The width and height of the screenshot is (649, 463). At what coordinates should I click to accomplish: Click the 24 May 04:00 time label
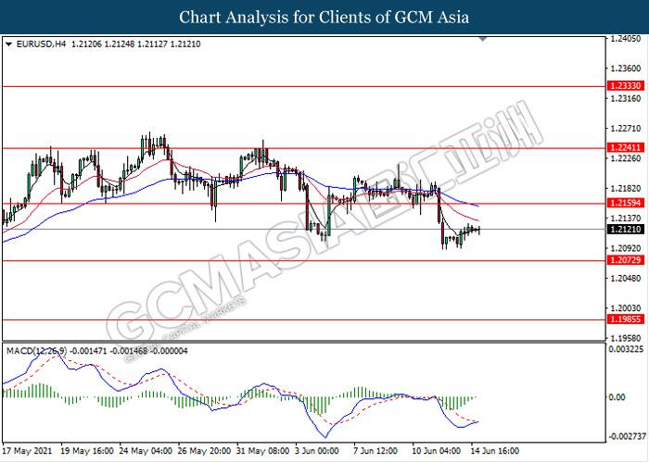tap(146, 451)
